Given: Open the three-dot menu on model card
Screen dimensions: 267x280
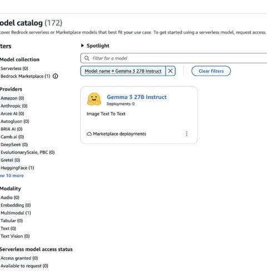Looking at the screenshot, I should [186, 134].
